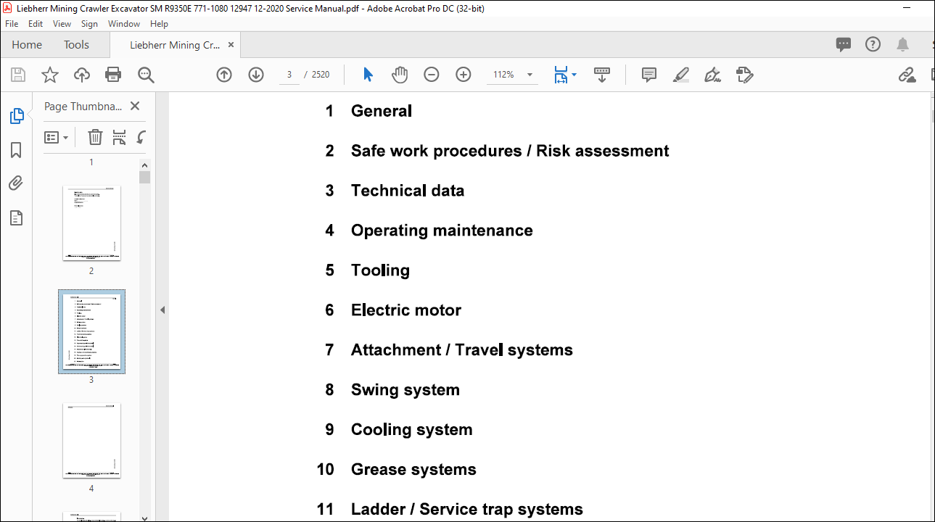The height and width of the screenshot is (522, 935).
Task: Click the current page number field
Action: click(x=289, y=75)
